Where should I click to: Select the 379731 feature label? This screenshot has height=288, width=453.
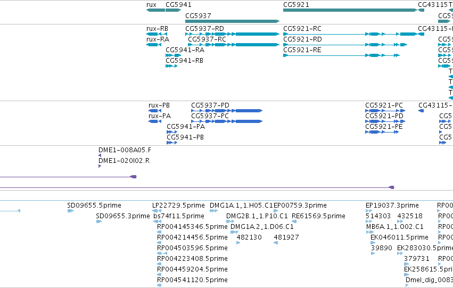[x=417, y=259]
